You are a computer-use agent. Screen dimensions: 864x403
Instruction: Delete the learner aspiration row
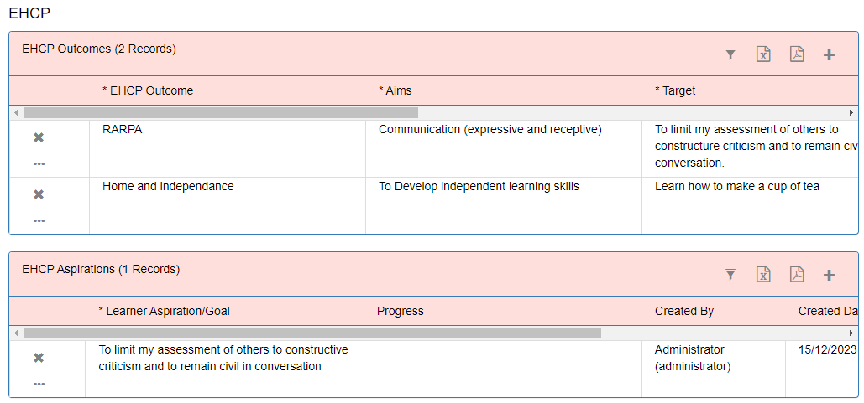click(x=39, y=358)
